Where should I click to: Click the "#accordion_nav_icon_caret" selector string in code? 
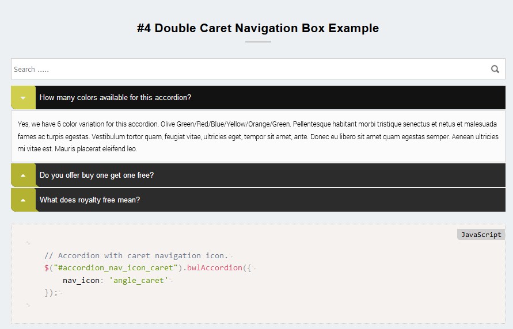pyautogui.click(x=116, y=268)
